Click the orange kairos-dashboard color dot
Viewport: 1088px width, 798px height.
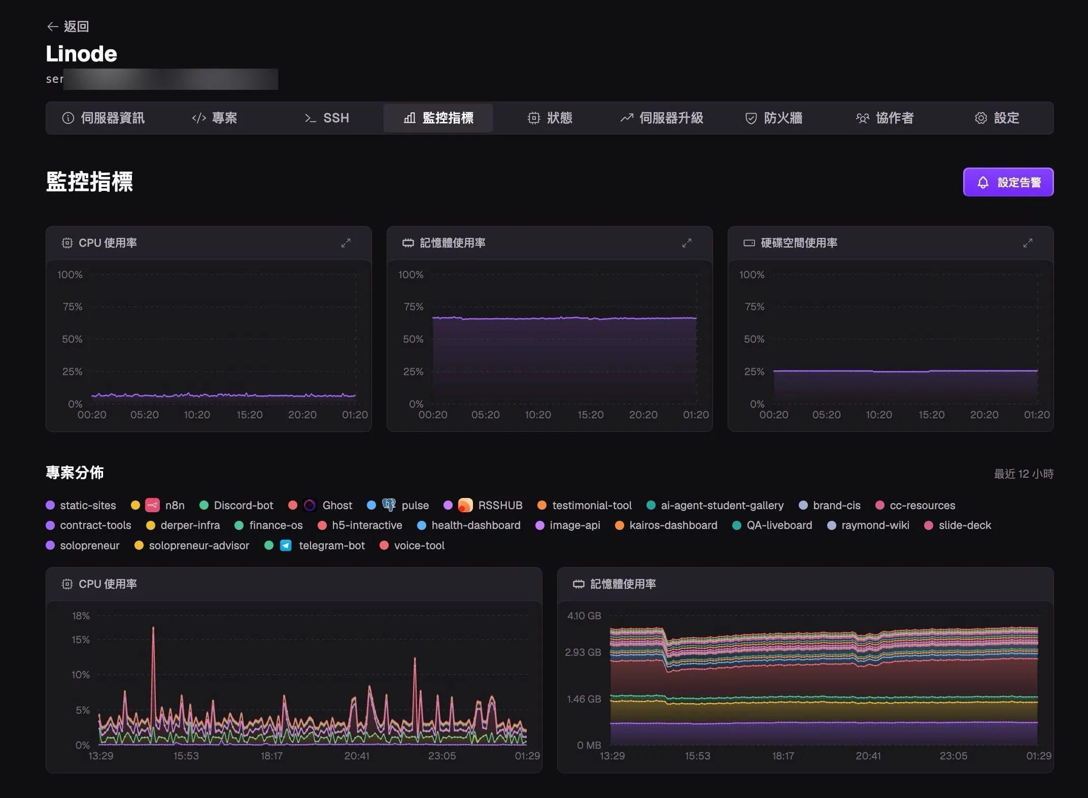pos(619,525)
